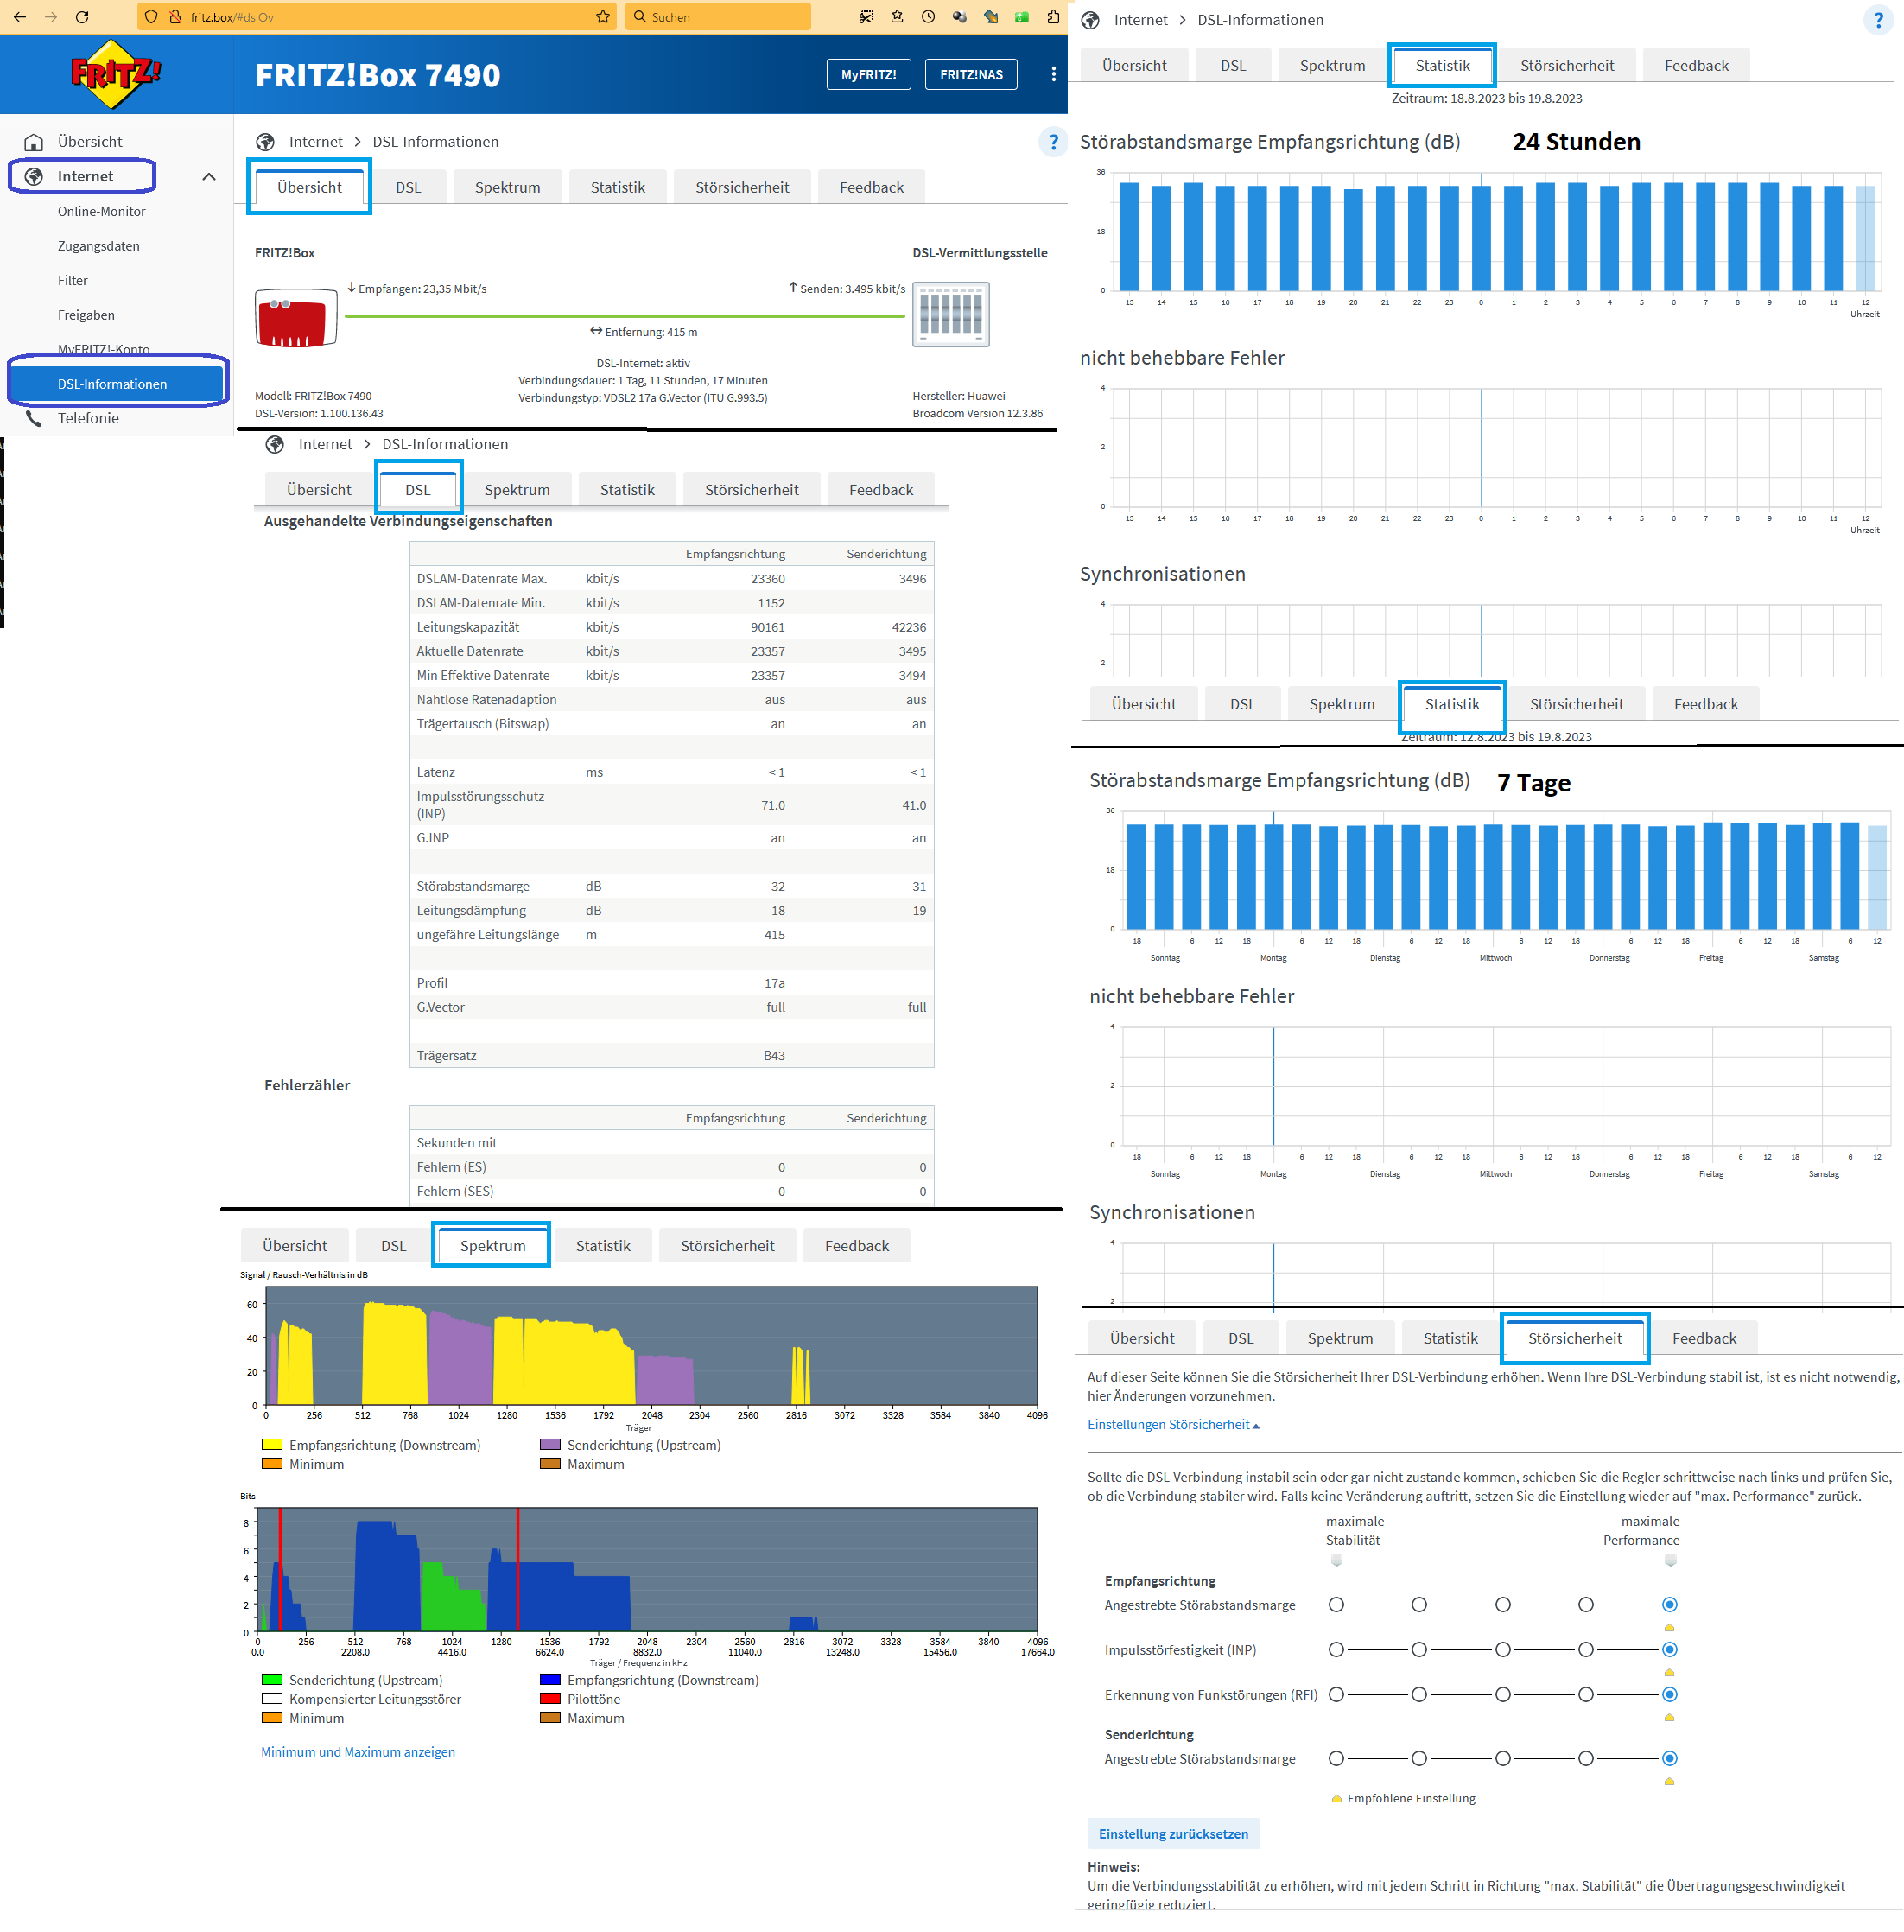Screen dimensions: 1904x1932
Task: Open the Übersicht home icon in sidebar
Action: [34, 142]
